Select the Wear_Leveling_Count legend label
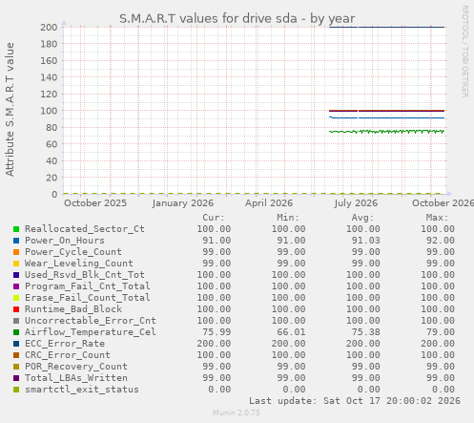Image resolution: width=474 pixels, height=423 pixels. pos(79,264)
